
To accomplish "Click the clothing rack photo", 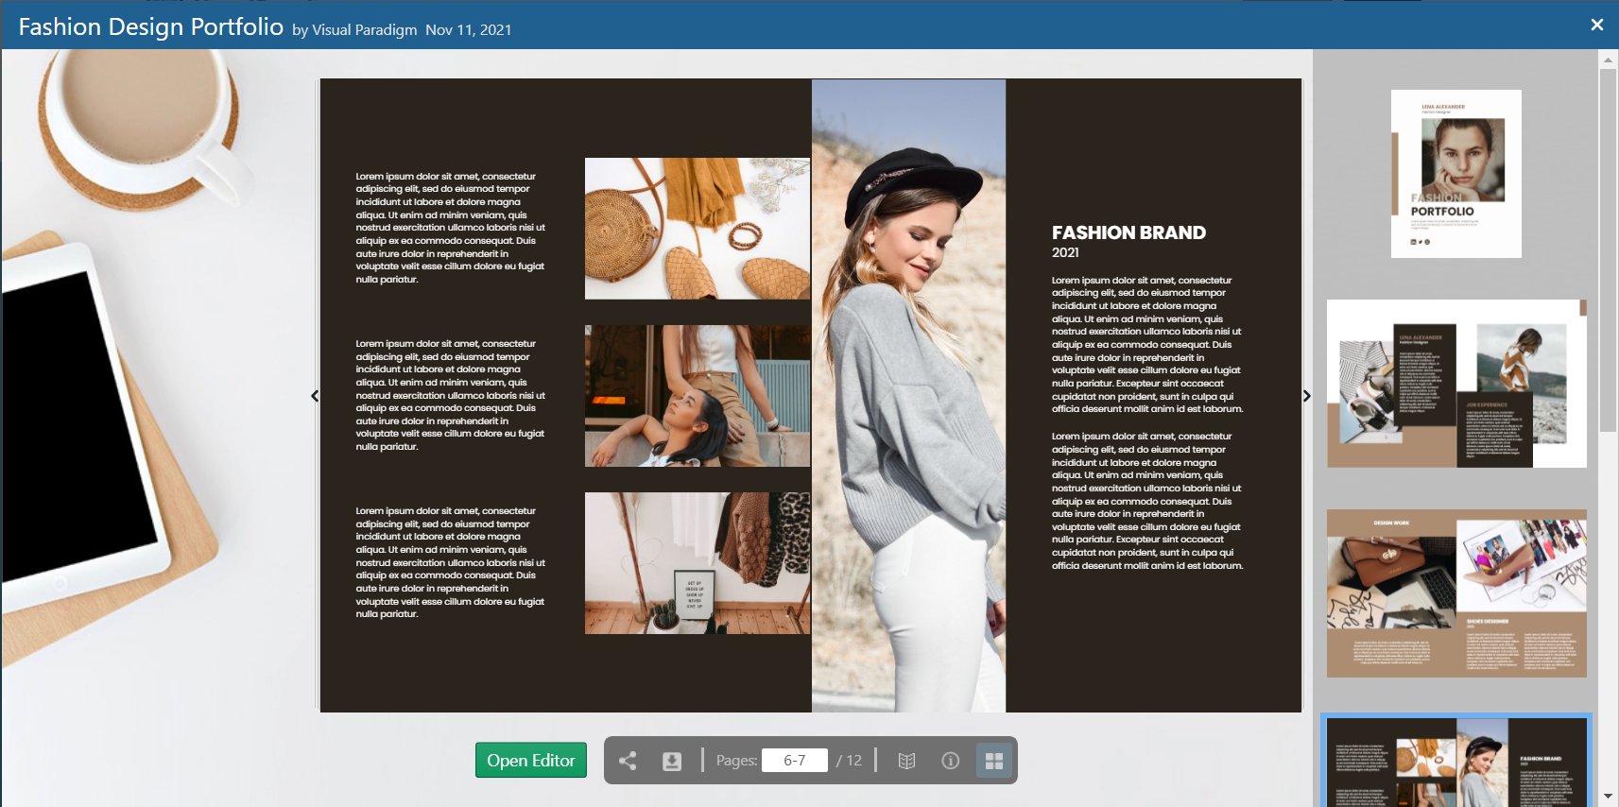I will [698, 563].
